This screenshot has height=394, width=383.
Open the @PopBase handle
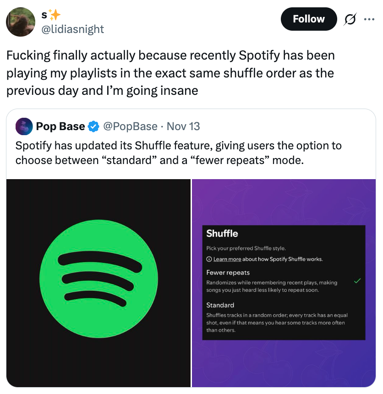coord(131,126)
